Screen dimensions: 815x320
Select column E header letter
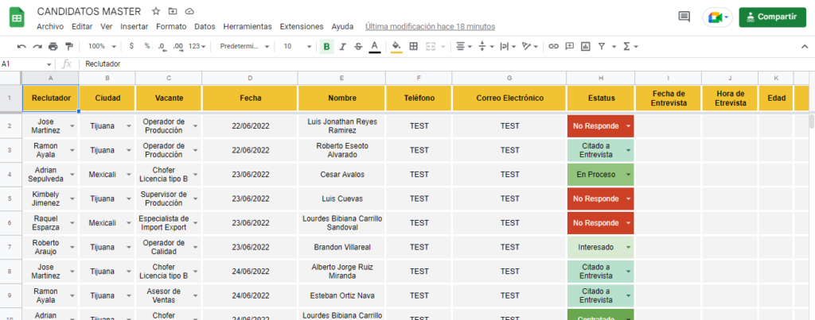[341, 78]
